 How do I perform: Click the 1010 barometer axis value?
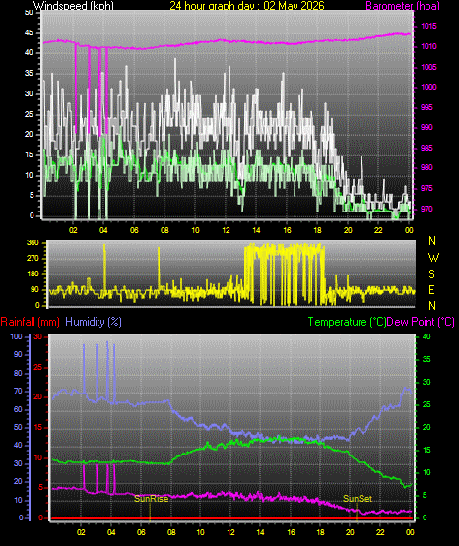(x=428, y=46)
